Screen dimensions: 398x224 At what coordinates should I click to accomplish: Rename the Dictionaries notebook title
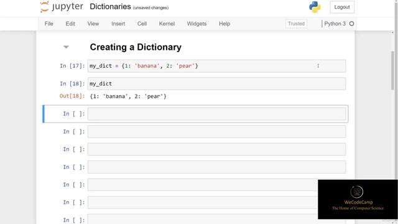click(x=110, y=7)
